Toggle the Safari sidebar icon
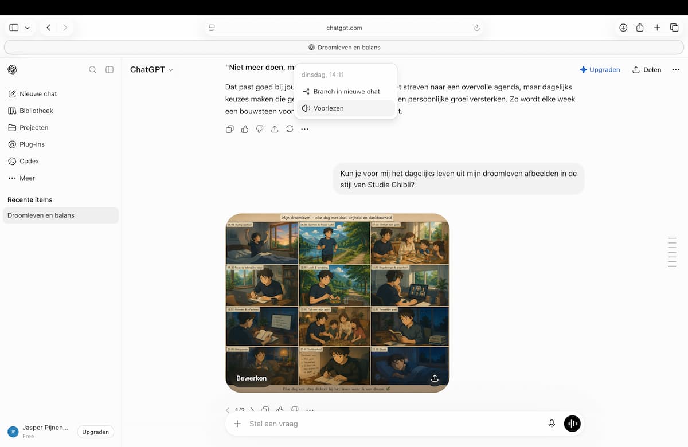 (x=14, y=28)
